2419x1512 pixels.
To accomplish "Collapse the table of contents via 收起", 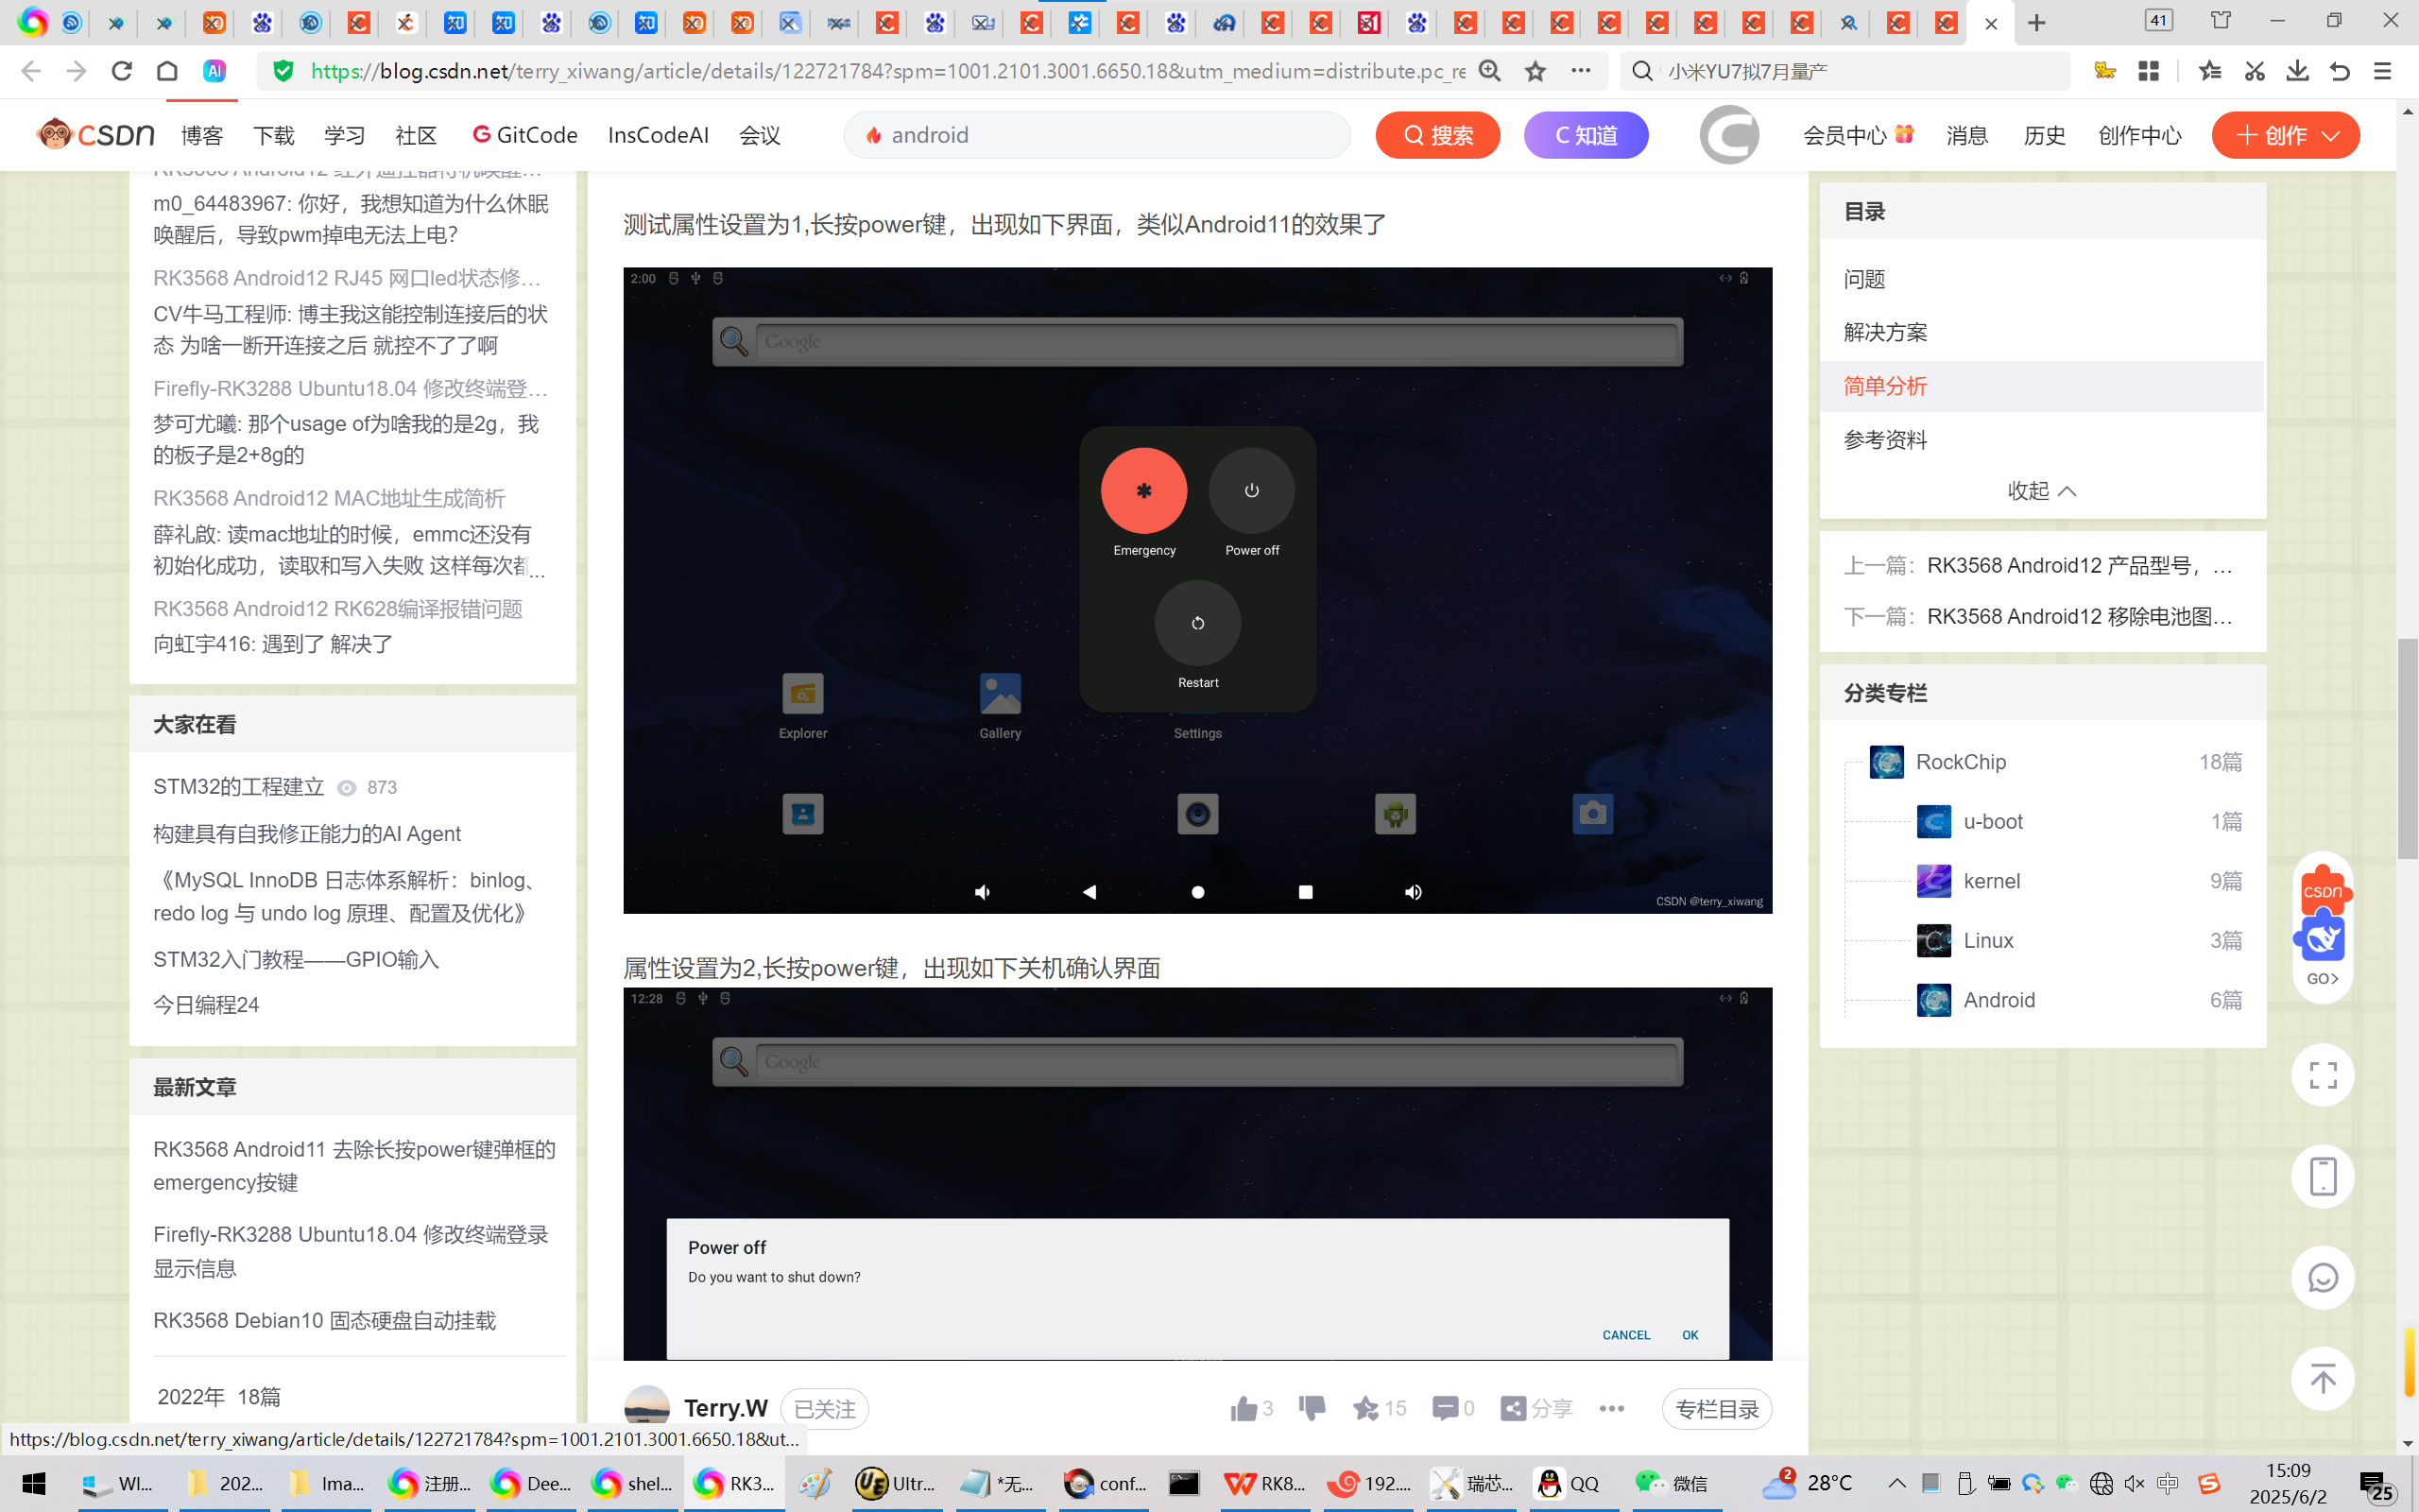I will (x=2041, y=491).
